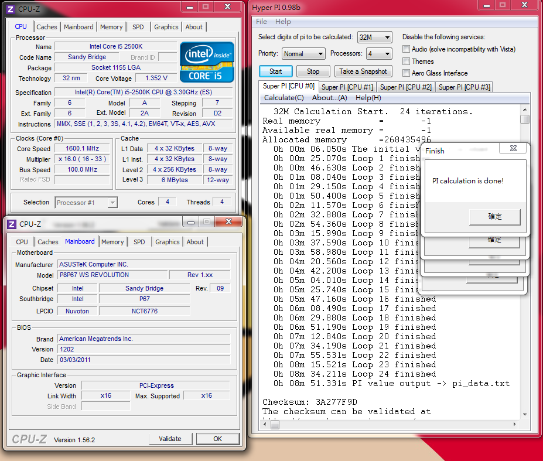The height and width of the screenshot is (461, 543).
Task: Open the Caches tab in the Mainboard CPU-Z window
Action: [48, 242]
